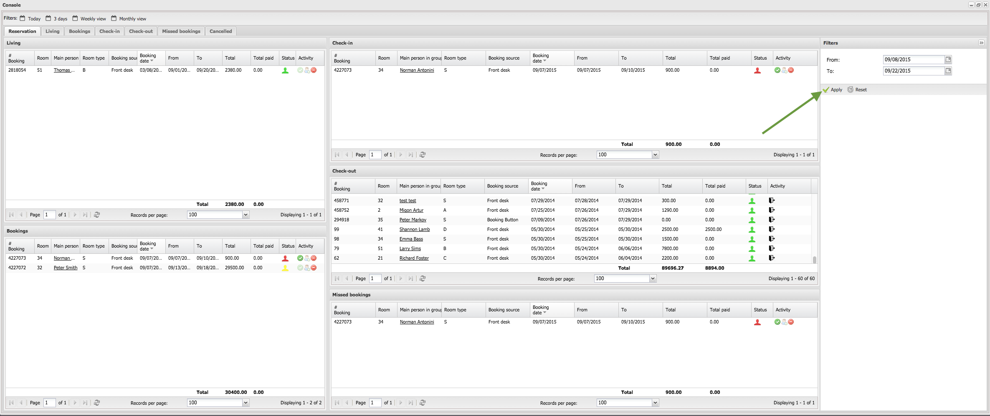990x416 pixels.
Task: Click green confirm icon in Bookings row 4227073
Action: (300, 258)
